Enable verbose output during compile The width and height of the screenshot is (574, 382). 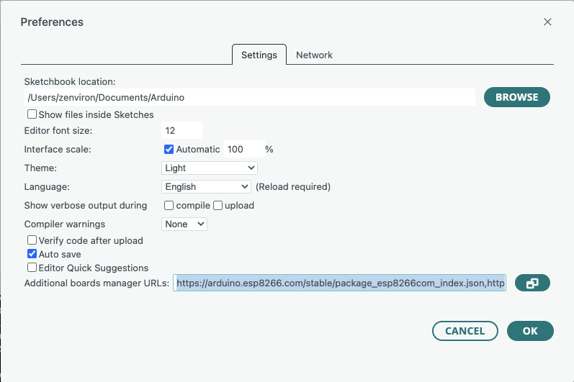[169, 205]
